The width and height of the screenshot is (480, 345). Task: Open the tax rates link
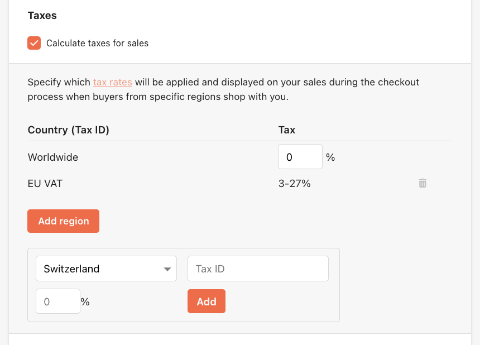tap(113, 82)
